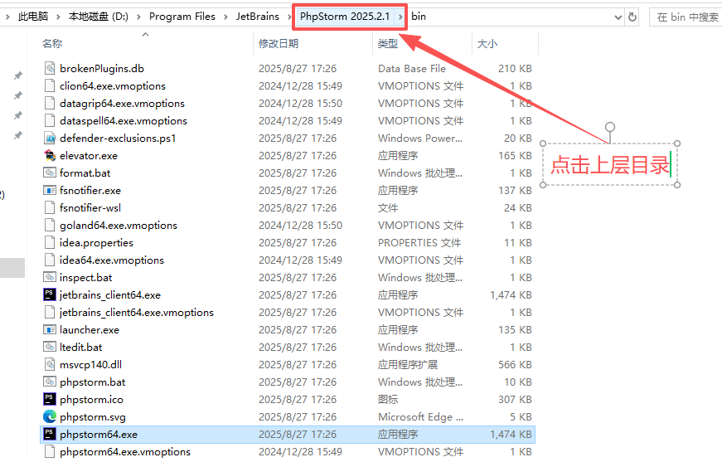Viewport: 722px width, 462px height.
Task: Click the 在 bin 中搜索 search box
Action: [686, 17]
